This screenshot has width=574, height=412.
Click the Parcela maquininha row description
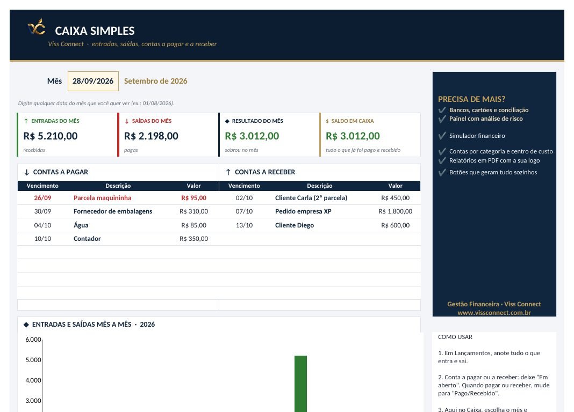pos(103,197)
